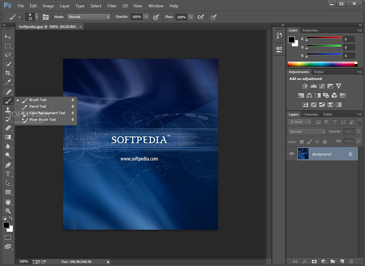This screenshot has width=365, height=266.
Task: Open the Filter menu
Action: 112,6
